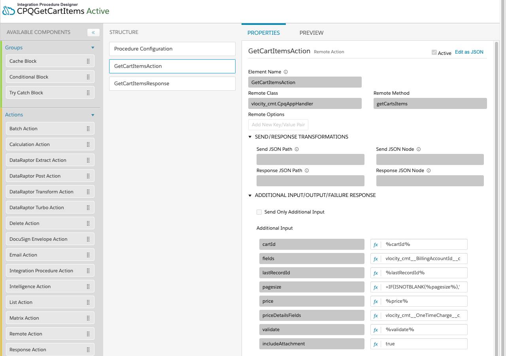Viewport: 506px width, 356px height.
Task: Open formula editor for validate value
Action: tap(376, 330)
